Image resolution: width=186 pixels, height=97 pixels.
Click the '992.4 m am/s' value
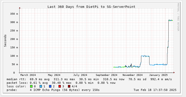coord(161,79)
